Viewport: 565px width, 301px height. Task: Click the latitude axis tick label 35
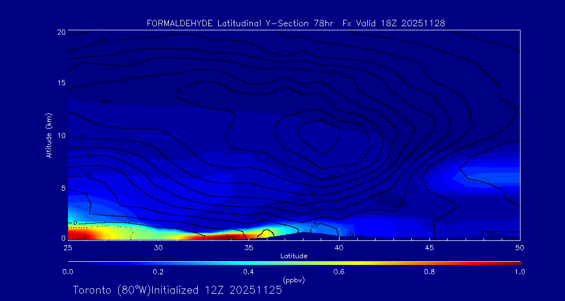(248, 247)
